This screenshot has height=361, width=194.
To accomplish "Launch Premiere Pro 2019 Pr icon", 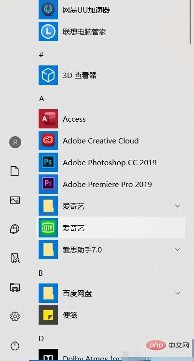I will 48,184.
